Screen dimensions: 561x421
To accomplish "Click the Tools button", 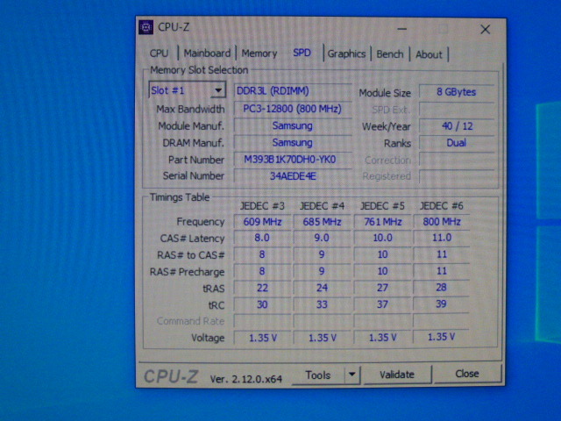I will [x=318, y=375].
